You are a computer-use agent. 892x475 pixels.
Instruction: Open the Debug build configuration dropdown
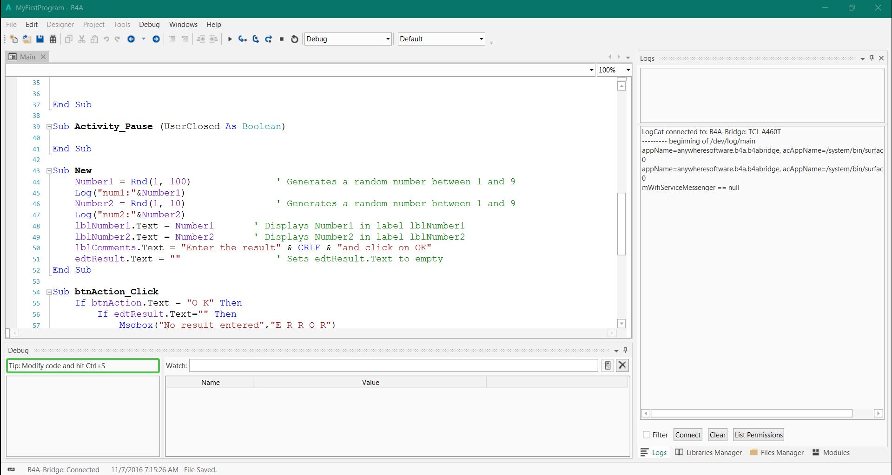tap(388, 39)
